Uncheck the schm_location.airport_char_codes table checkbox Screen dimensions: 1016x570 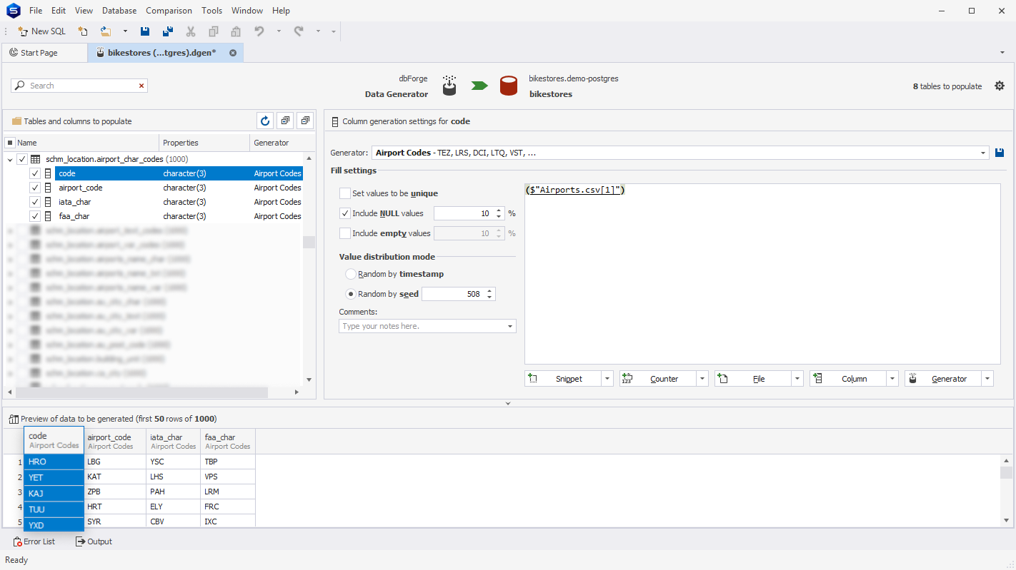click(x=22, y=159)
